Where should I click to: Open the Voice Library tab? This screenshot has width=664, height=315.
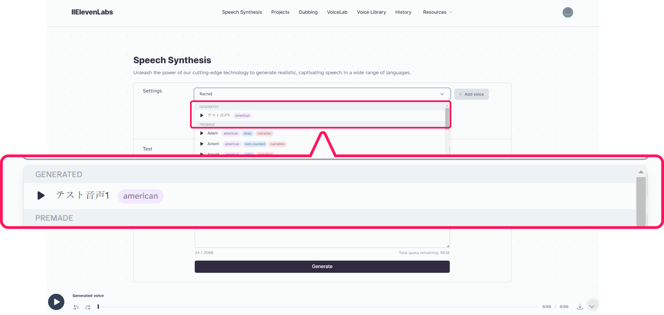coord(371,12)
